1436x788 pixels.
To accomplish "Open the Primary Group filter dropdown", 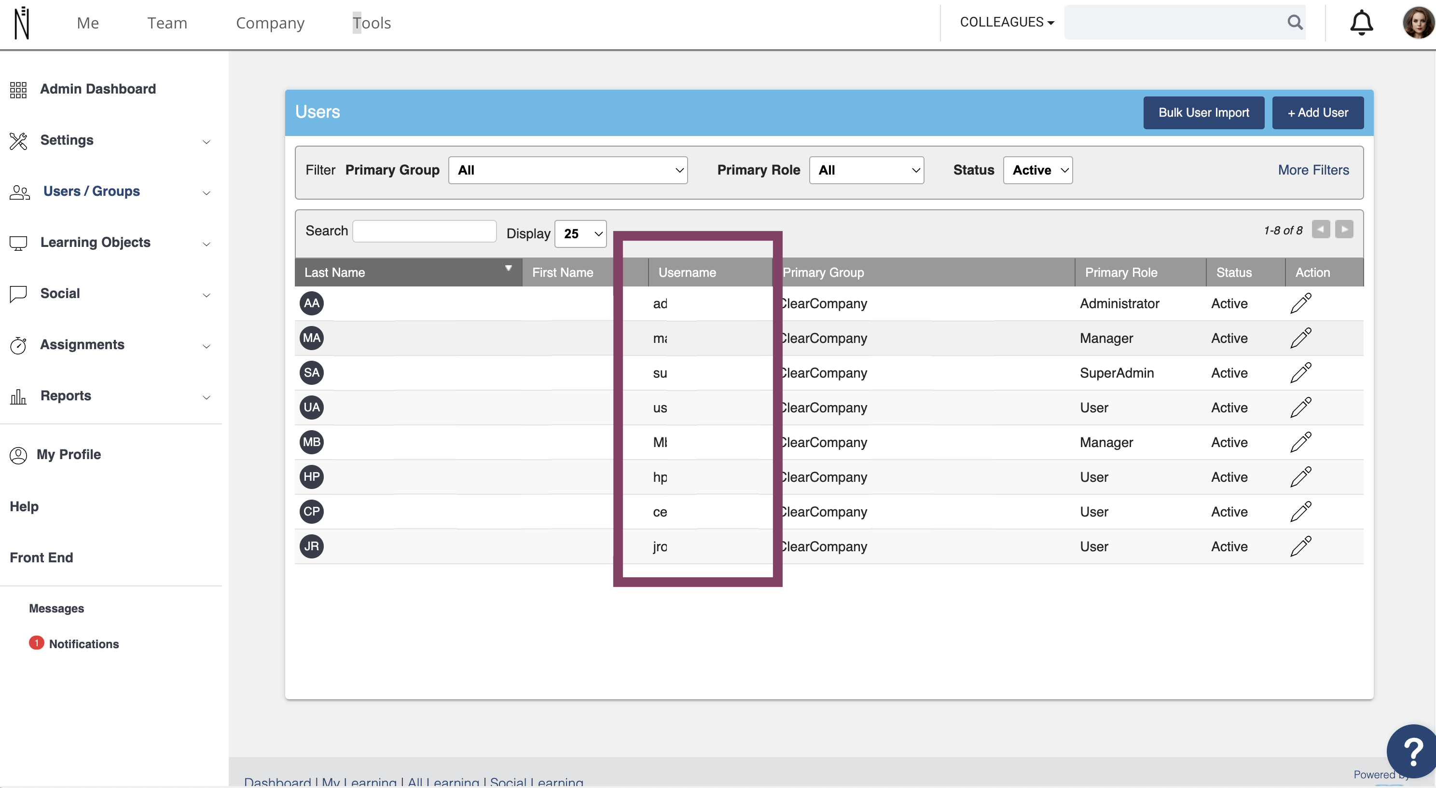I will tap(567, 170).
